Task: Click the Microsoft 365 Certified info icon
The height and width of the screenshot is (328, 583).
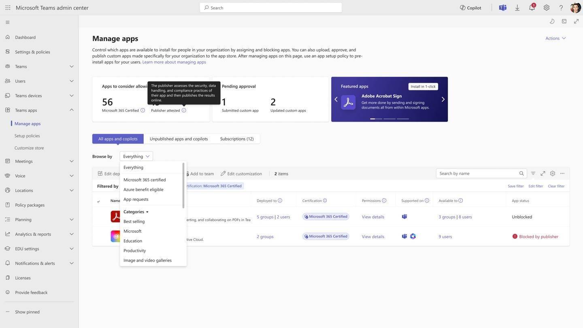Action: click(x=143, y=110)
